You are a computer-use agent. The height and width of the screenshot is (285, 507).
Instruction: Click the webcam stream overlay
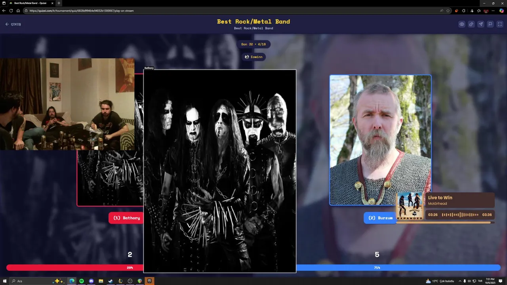tap(67, 104)
